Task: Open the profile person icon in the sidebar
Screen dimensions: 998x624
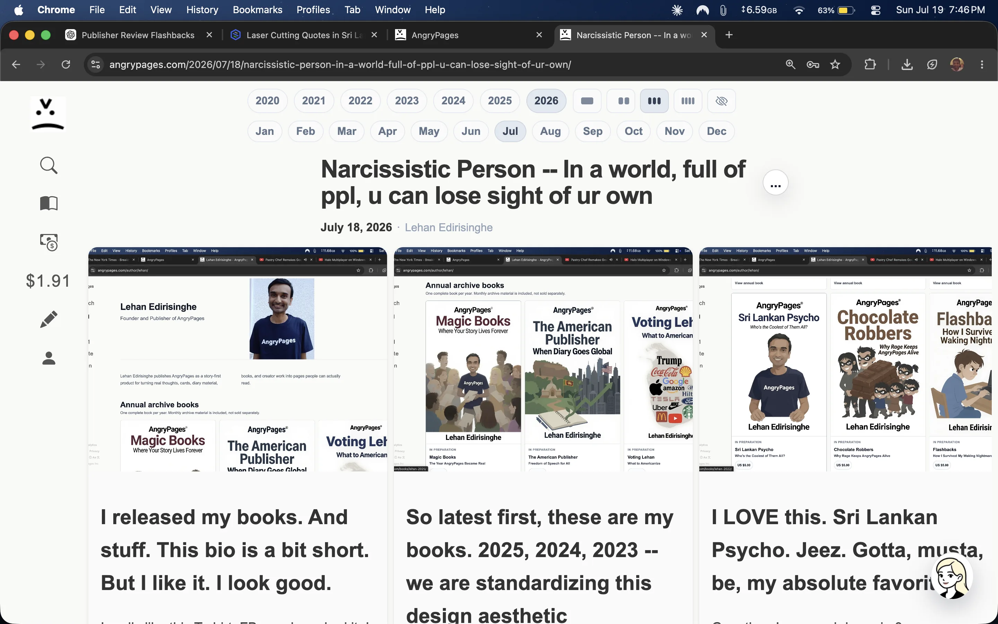Action: [49, 358]
